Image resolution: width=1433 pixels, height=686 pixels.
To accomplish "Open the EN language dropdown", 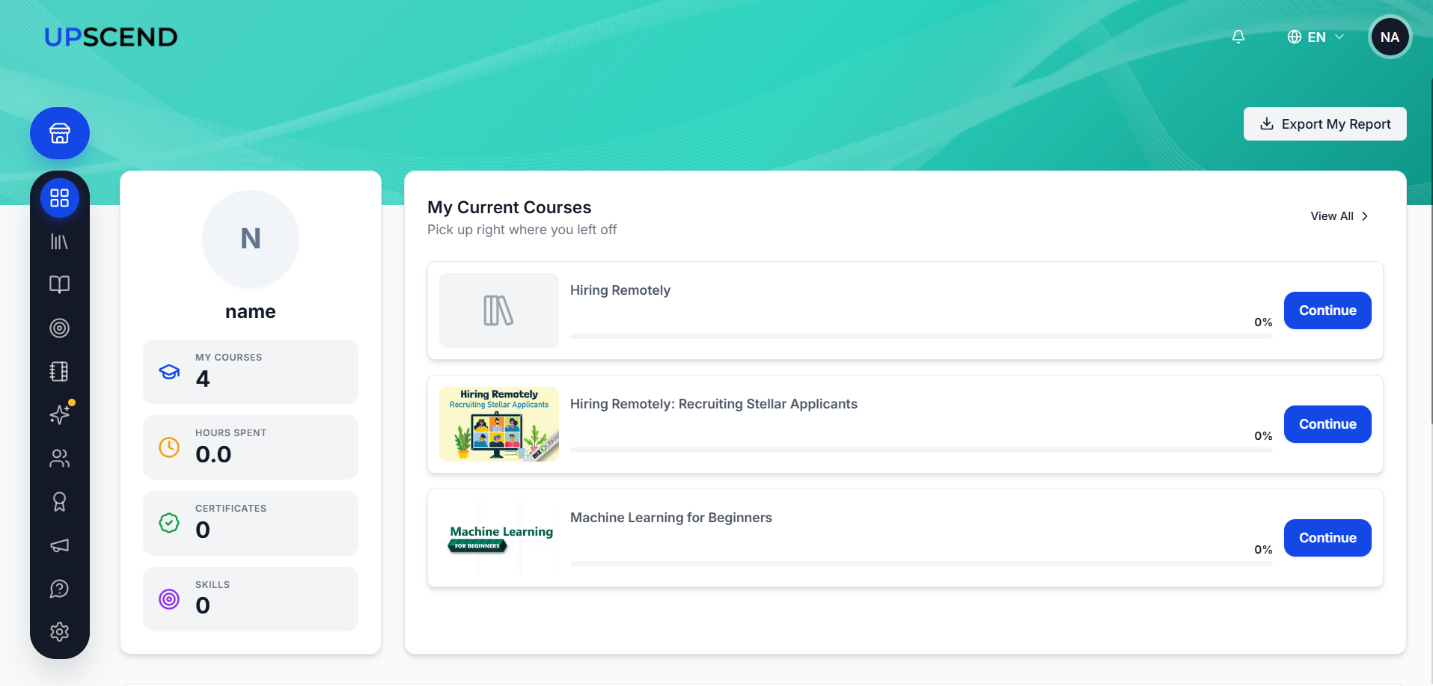I will tap(1316, 37).
